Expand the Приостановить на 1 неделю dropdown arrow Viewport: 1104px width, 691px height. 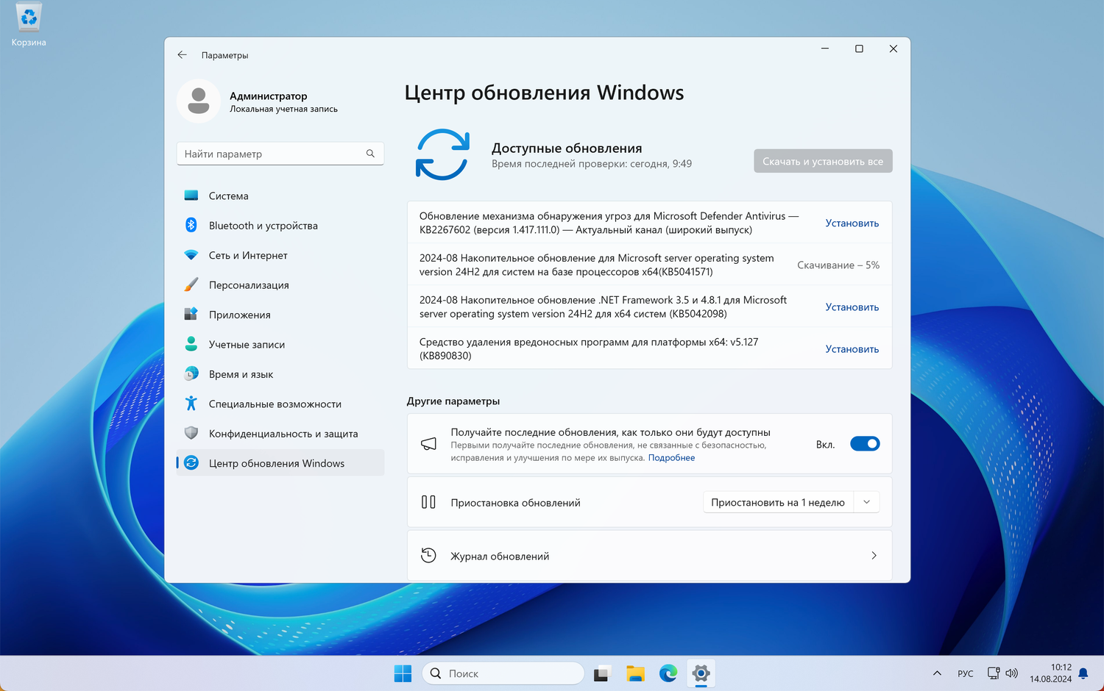[867, 502]
